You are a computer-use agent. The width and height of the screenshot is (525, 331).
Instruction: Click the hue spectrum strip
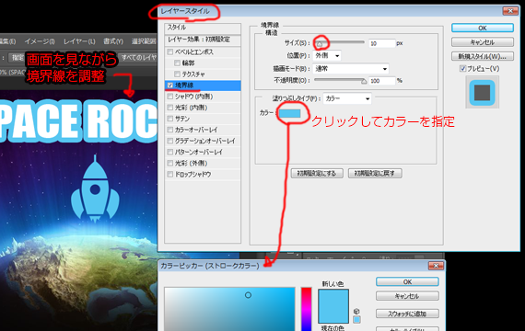point(306,309)
